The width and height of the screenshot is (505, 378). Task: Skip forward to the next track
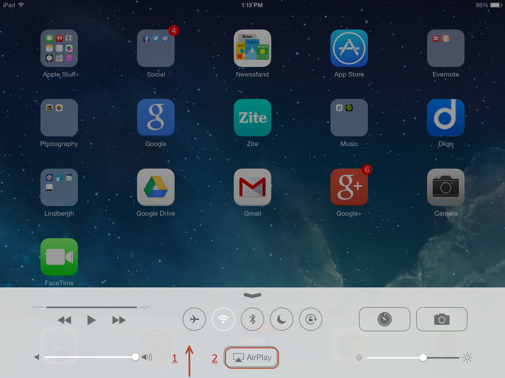click(119, 320)
